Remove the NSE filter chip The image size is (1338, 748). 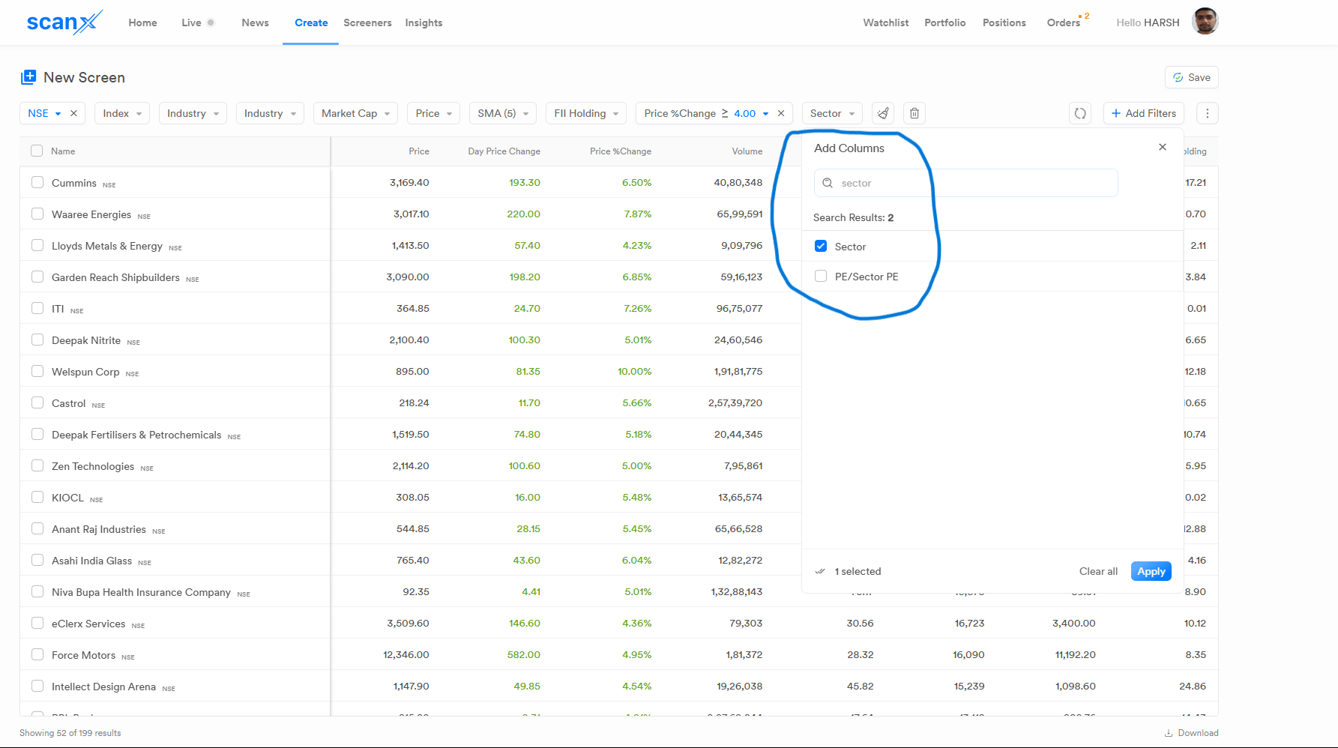tap(73, 113)
